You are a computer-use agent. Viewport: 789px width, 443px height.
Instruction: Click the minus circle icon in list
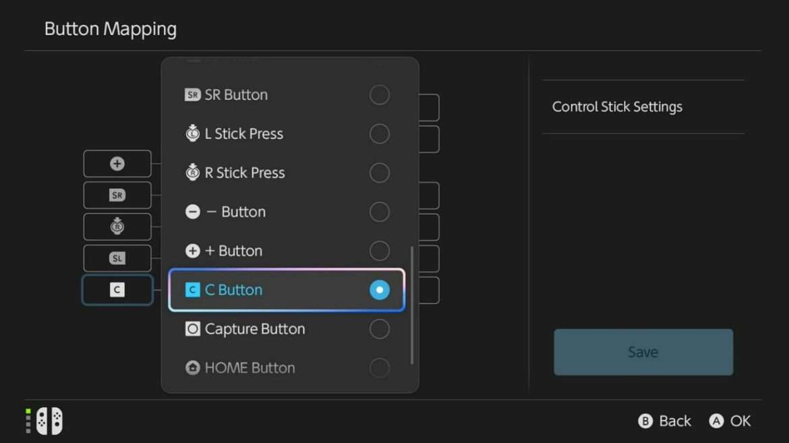pos(192,212)
